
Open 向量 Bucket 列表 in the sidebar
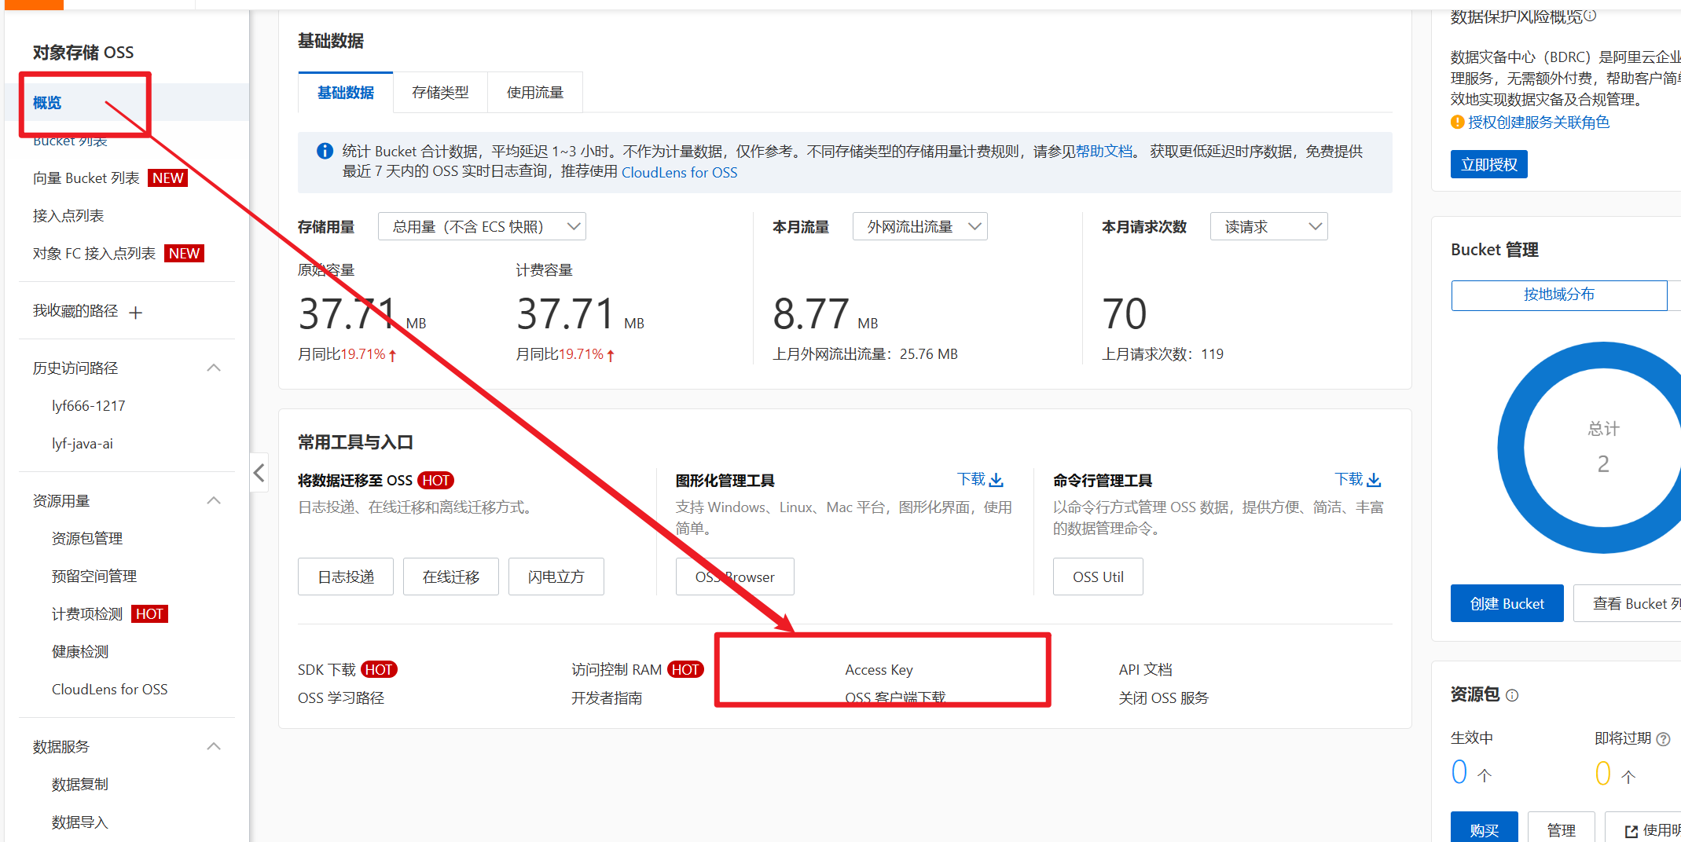pos(86,178)
